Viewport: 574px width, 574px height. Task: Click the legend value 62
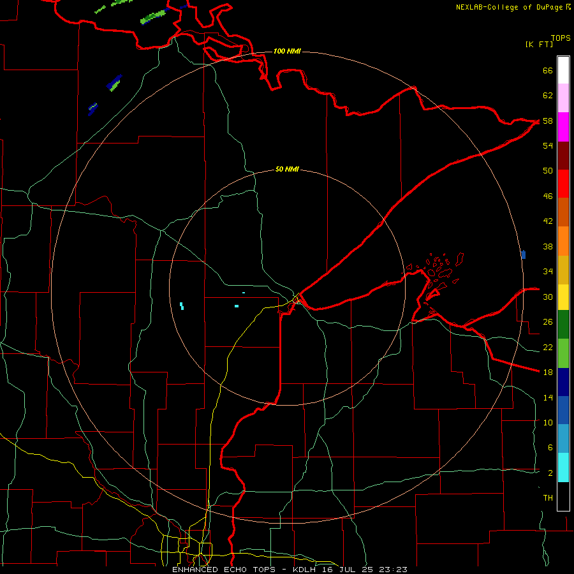(548, 96)
